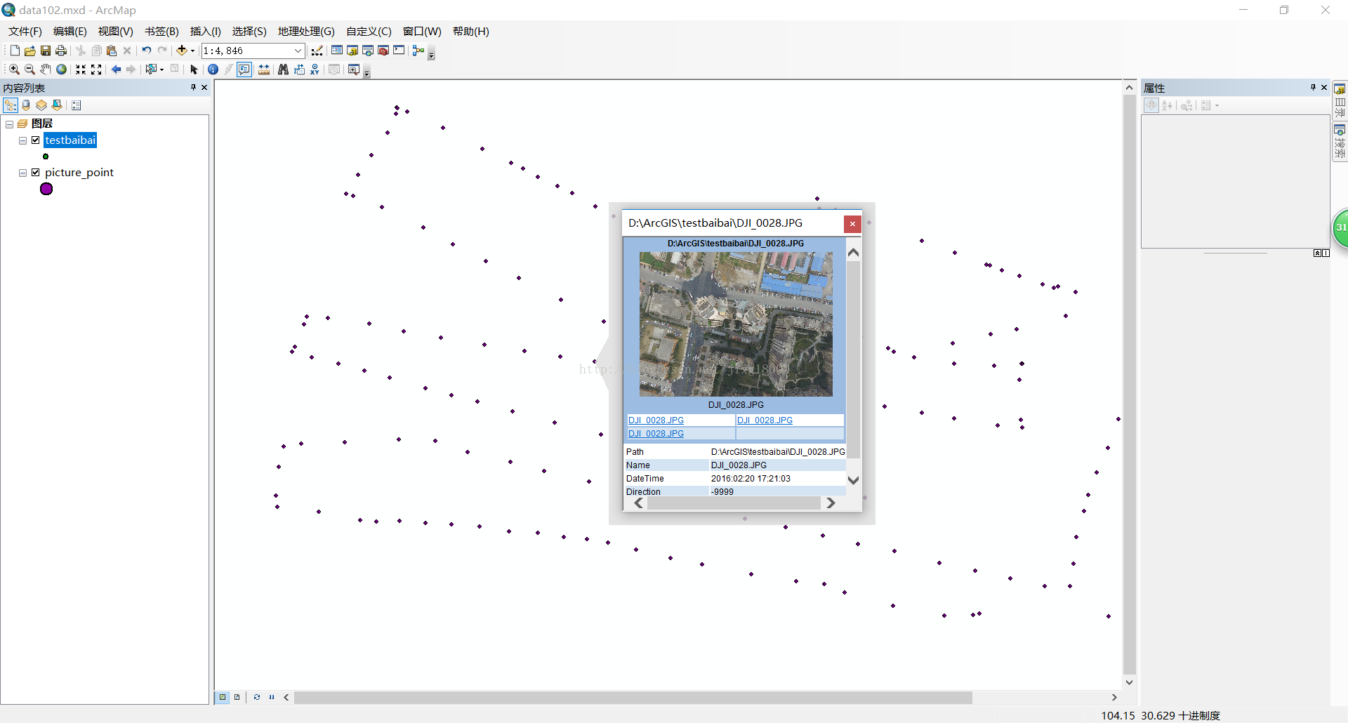
Task: Select the Zoom In tool
Action: (x=14, y=69)
